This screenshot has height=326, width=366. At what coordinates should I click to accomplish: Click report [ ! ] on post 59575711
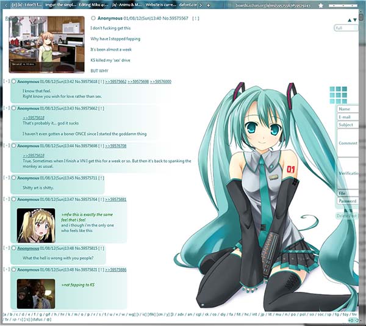click(101, 178)
